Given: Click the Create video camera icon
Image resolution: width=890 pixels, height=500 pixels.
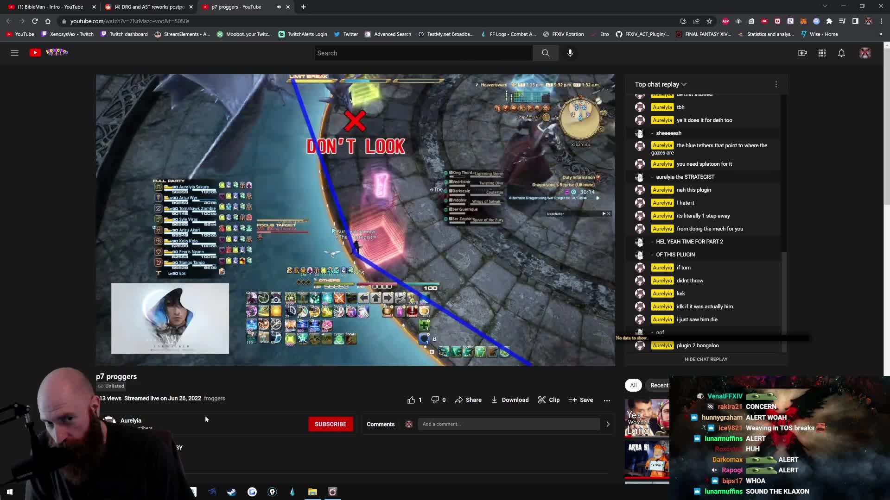Looking at the screenshot, I should 803,53.
